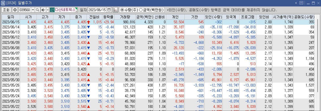The width and height of the screenshot is (321, 111).
Task: Click the 종가 column header
Action: tap(78, 17)
